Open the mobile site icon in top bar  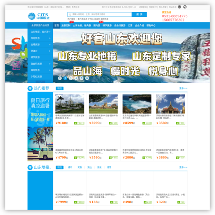[x=179, y=7]
